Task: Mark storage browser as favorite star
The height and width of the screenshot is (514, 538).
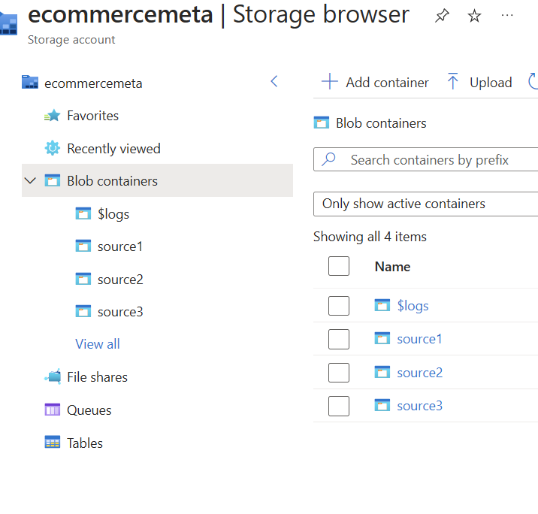Action: pos(474,16)
